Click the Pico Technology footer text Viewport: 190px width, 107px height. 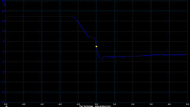coord(86,106)
